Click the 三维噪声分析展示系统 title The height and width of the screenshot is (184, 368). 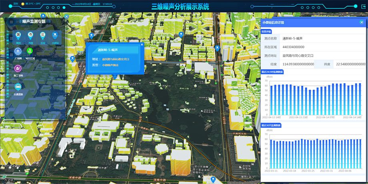point(180,6)
